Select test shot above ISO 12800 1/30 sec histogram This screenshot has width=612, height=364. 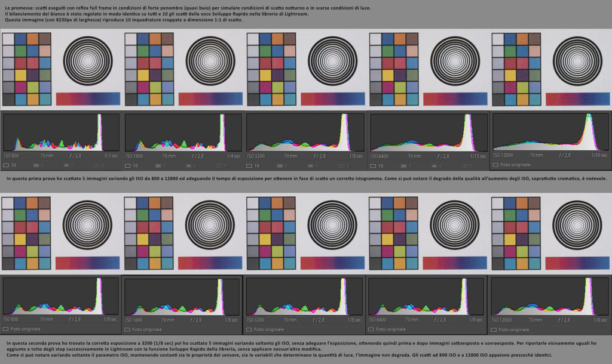(x=550, y=69)
